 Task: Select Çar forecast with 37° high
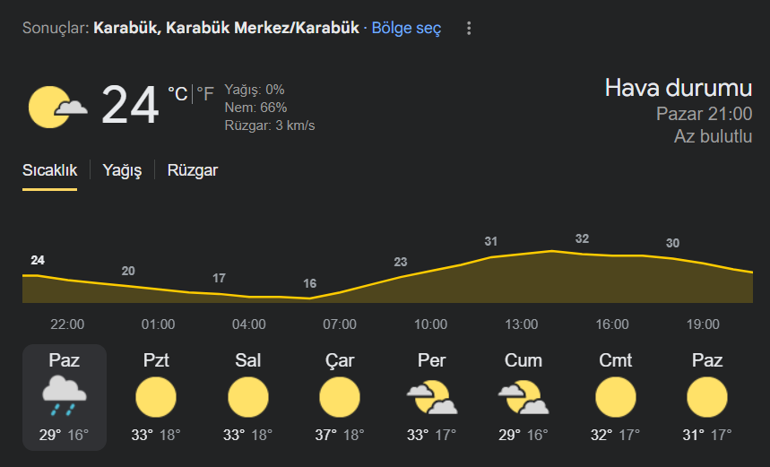coord(340,397)
